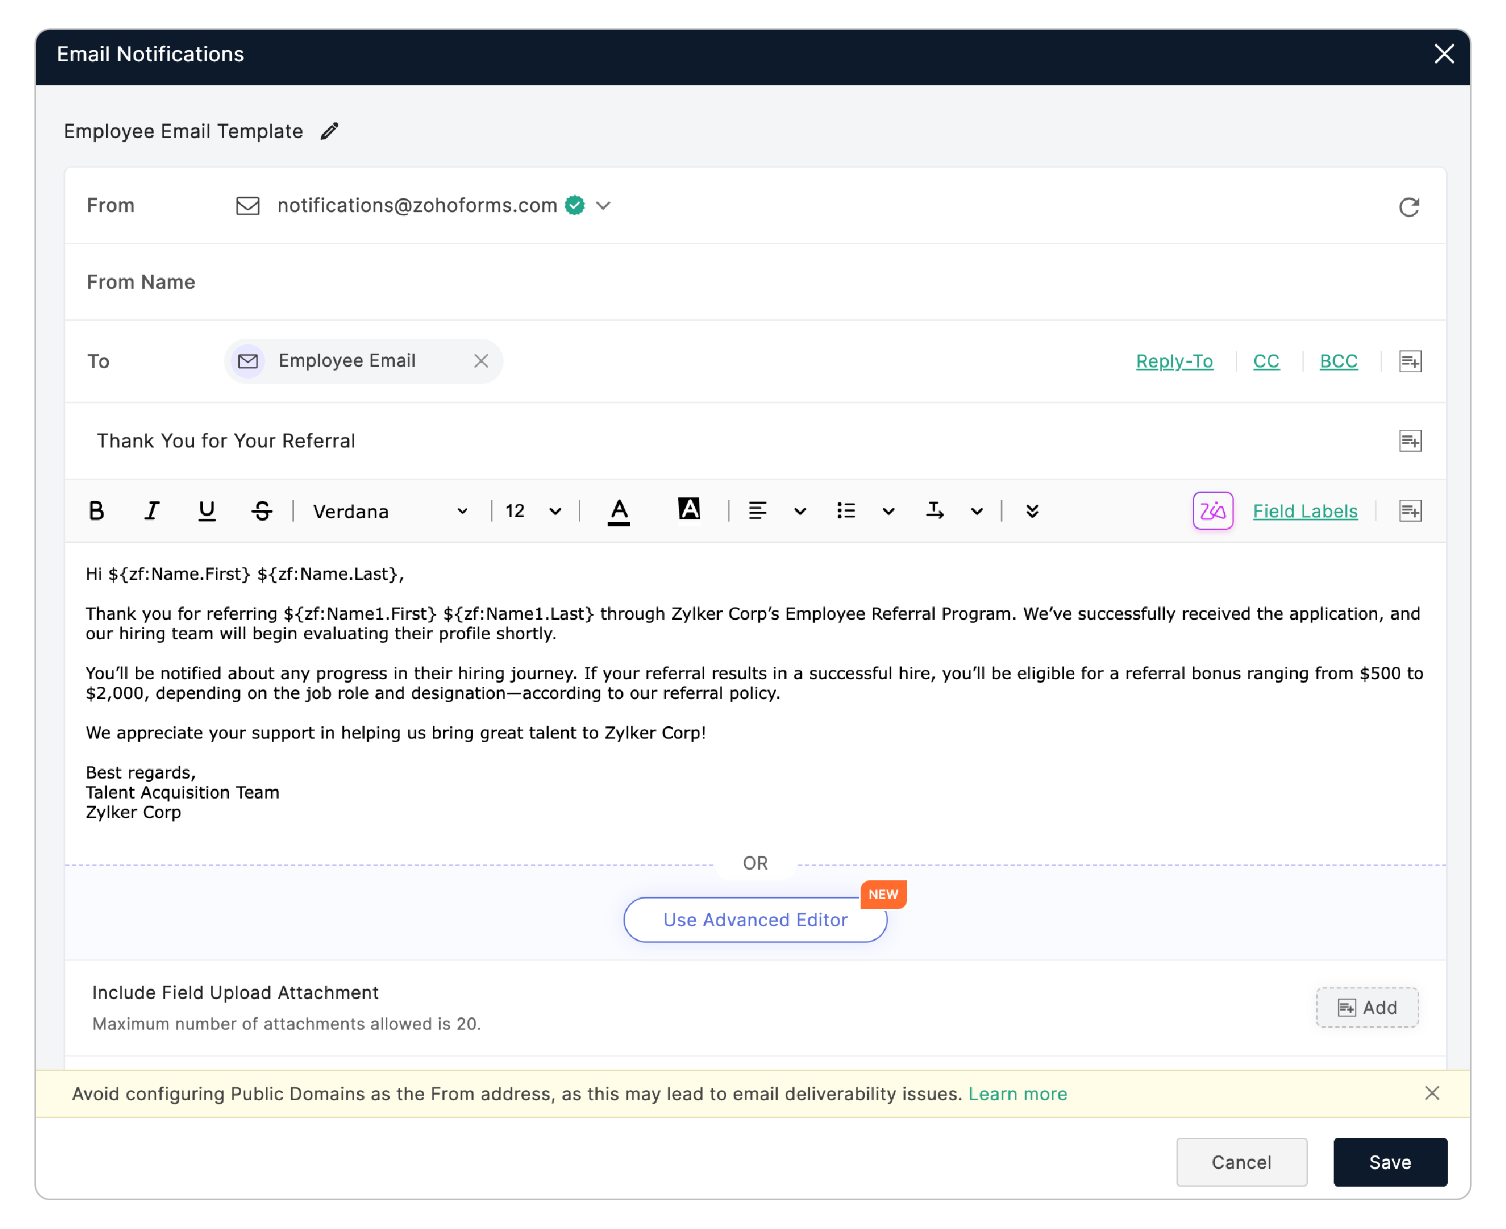
Task: Remove the Employee Email recipient chip
Action: pos(481,361)
